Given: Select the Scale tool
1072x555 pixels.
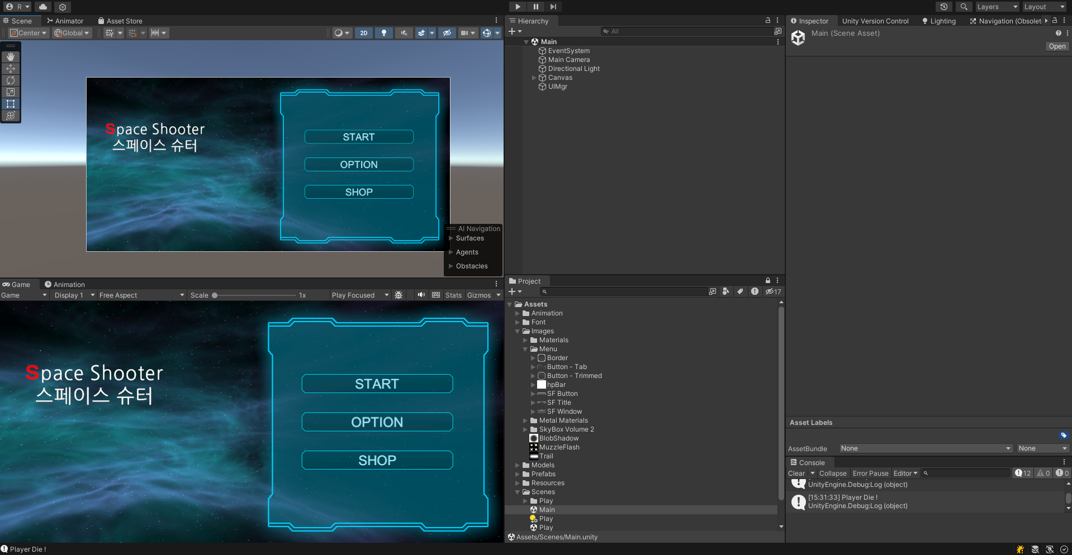Looking at the screenshot, I should [10, 92].
